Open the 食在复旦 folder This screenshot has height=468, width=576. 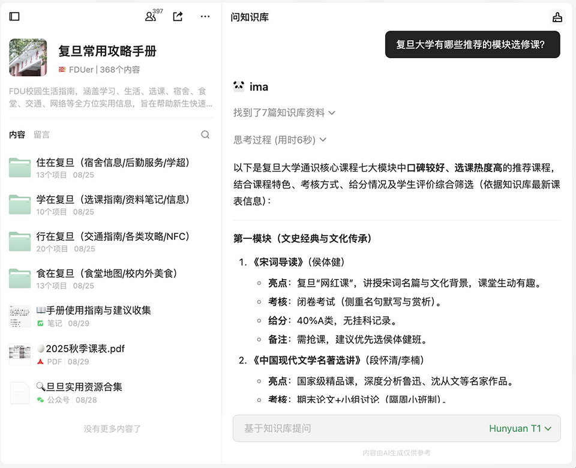(x=107, y=274)
